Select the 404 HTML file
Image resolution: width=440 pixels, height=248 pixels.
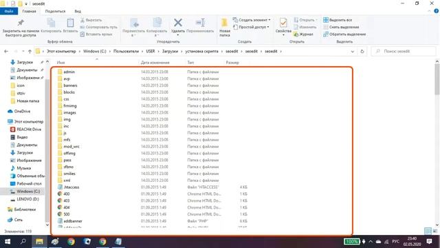[x=67, y=207]
